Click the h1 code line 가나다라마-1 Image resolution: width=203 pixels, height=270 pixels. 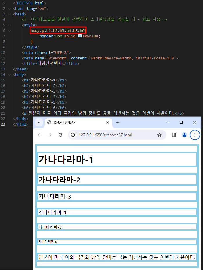pyautogui.click(x=44, y=80)
